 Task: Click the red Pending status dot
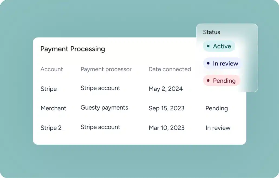click(x=208, y=81)
